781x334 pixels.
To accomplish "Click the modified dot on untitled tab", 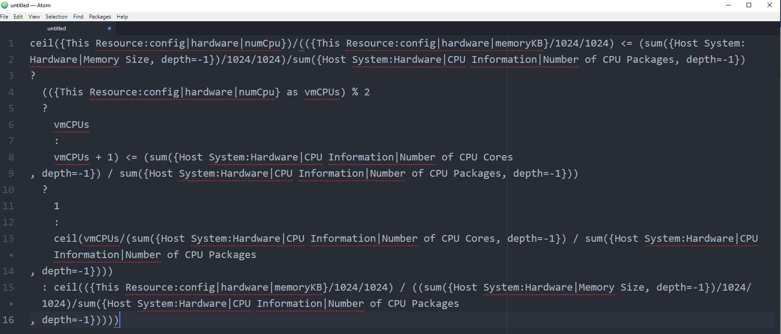I will tap(109, 28).
